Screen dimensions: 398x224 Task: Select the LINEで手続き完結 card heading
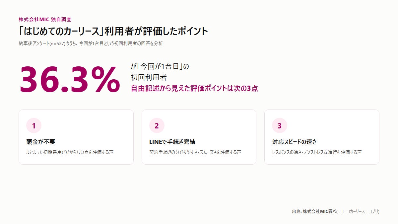click(x=172, y=142)
